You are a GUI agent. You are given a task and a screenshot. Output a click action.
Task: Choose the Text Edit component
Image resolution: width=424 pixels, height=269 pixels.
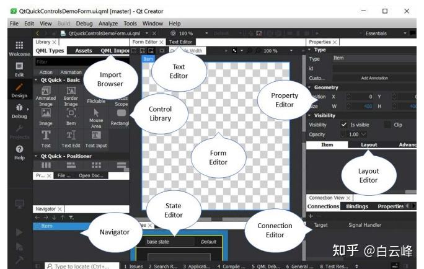point(71,139)
